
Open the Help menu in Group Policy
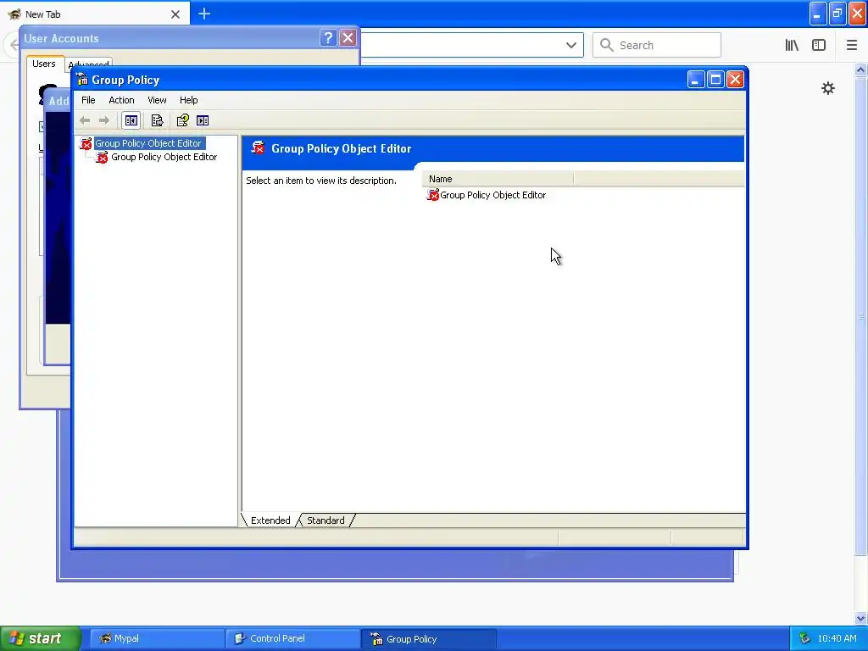(188, 100)
